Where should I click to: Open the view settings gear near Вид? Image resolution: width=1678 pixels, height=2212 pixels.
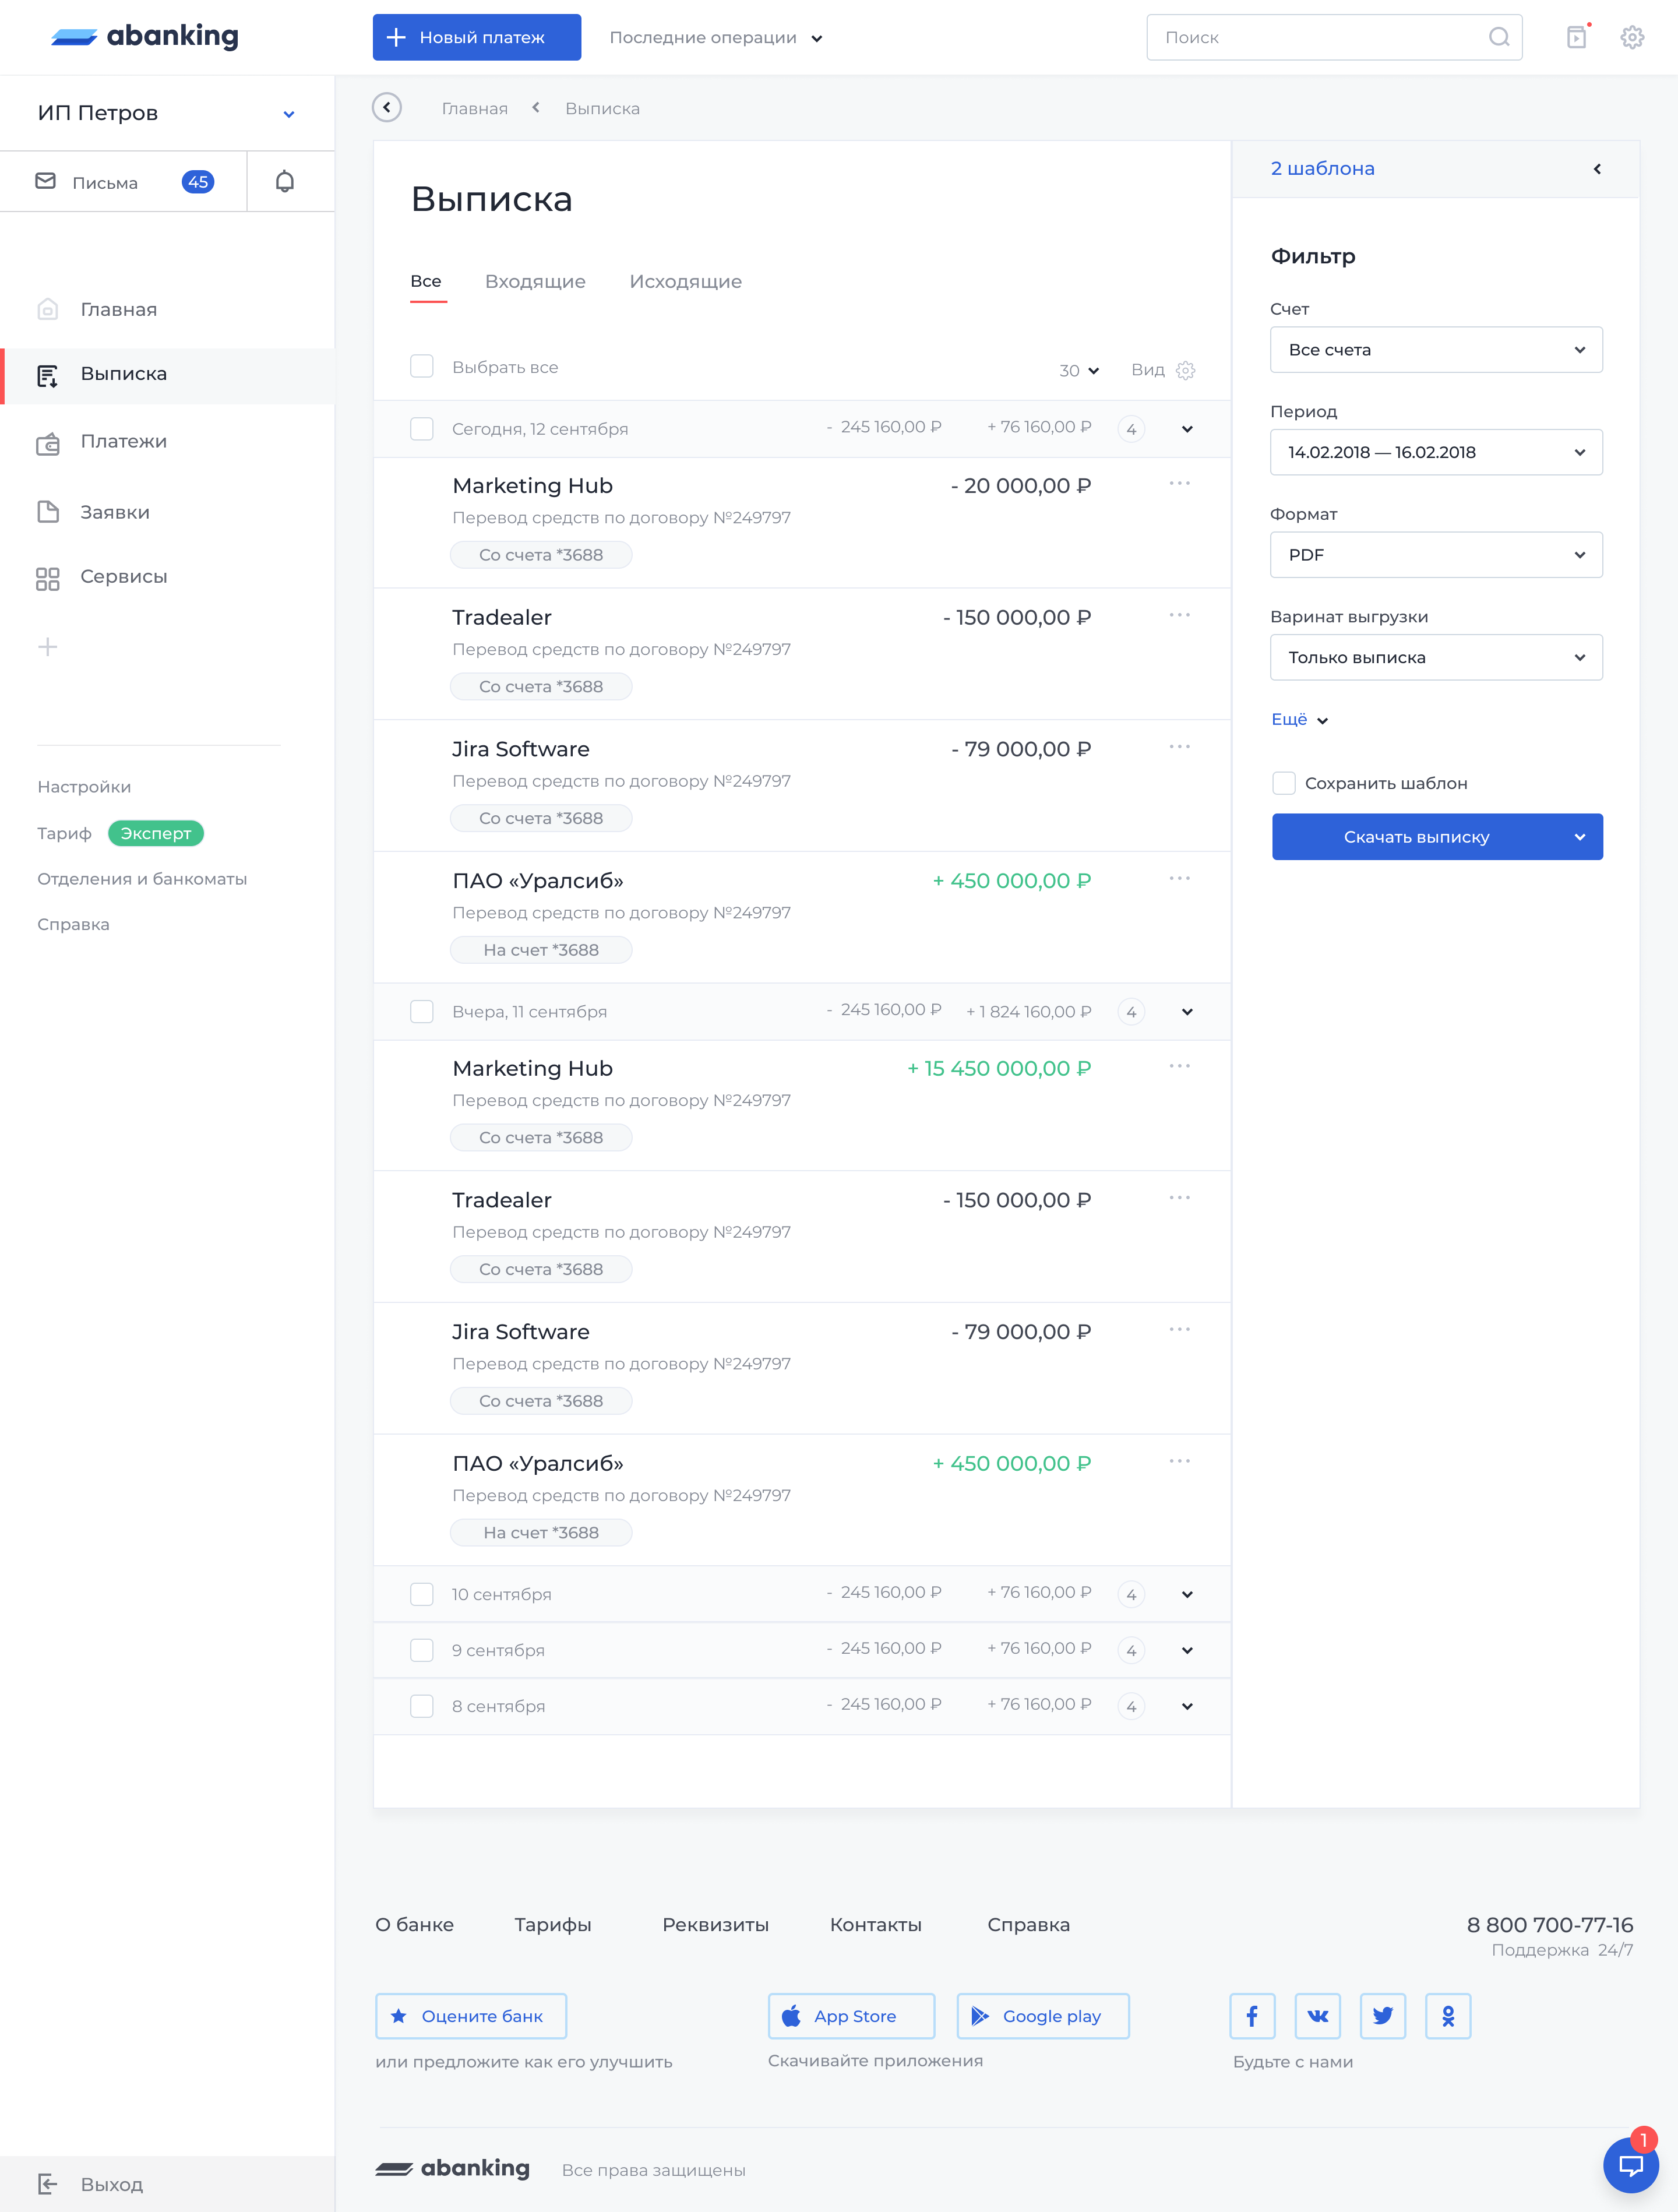pos(1186,370)
